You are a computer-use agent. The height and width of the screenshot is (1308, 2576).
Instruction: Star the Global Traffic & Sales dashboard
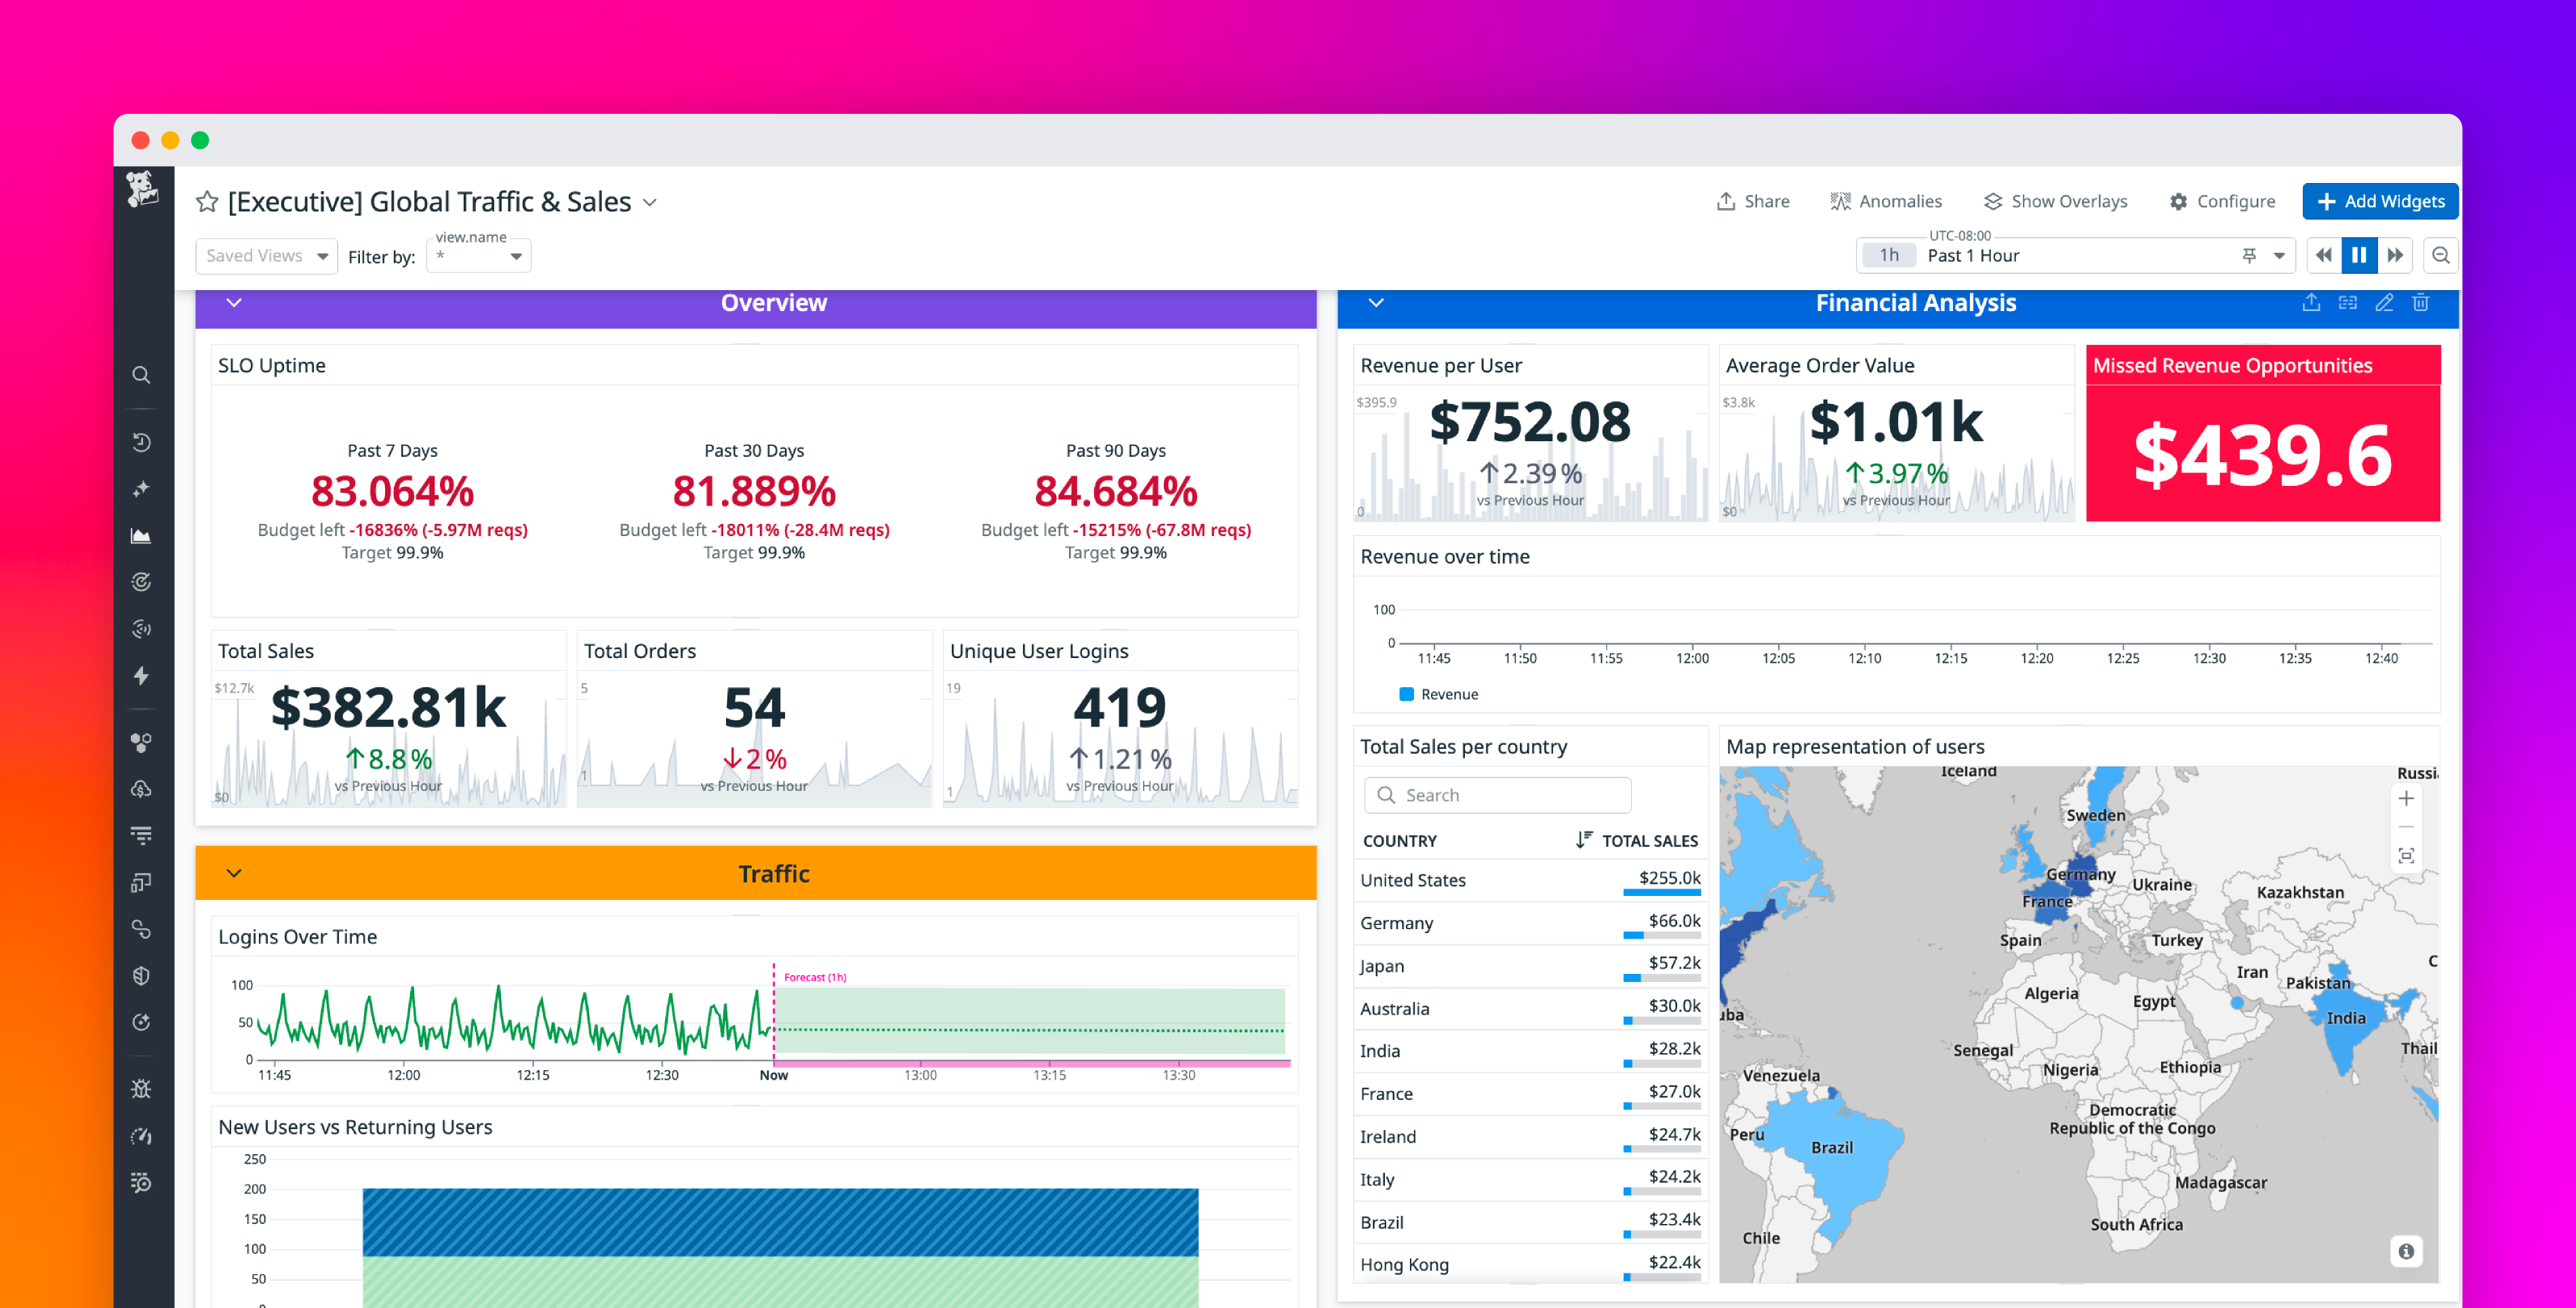(206, 201)
